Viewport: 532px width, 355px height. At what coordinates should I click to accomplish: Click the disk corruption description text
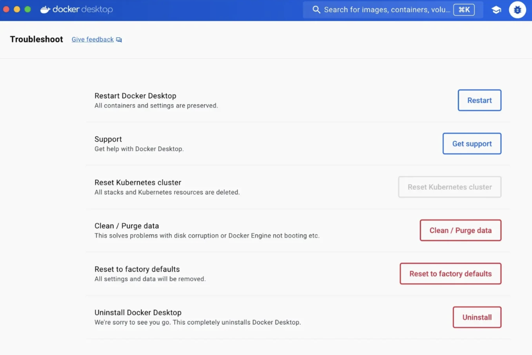click(207, 236)
